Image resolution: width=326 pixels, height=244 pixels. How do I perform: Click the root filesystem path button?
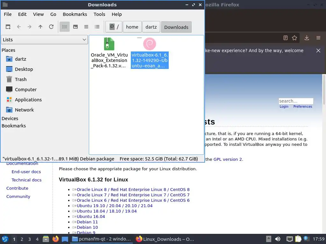point(114,27)
